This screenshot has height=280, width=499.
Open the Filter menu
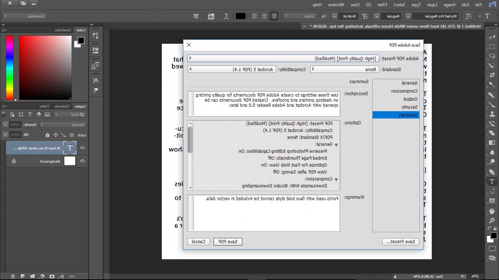coord(382,5)
